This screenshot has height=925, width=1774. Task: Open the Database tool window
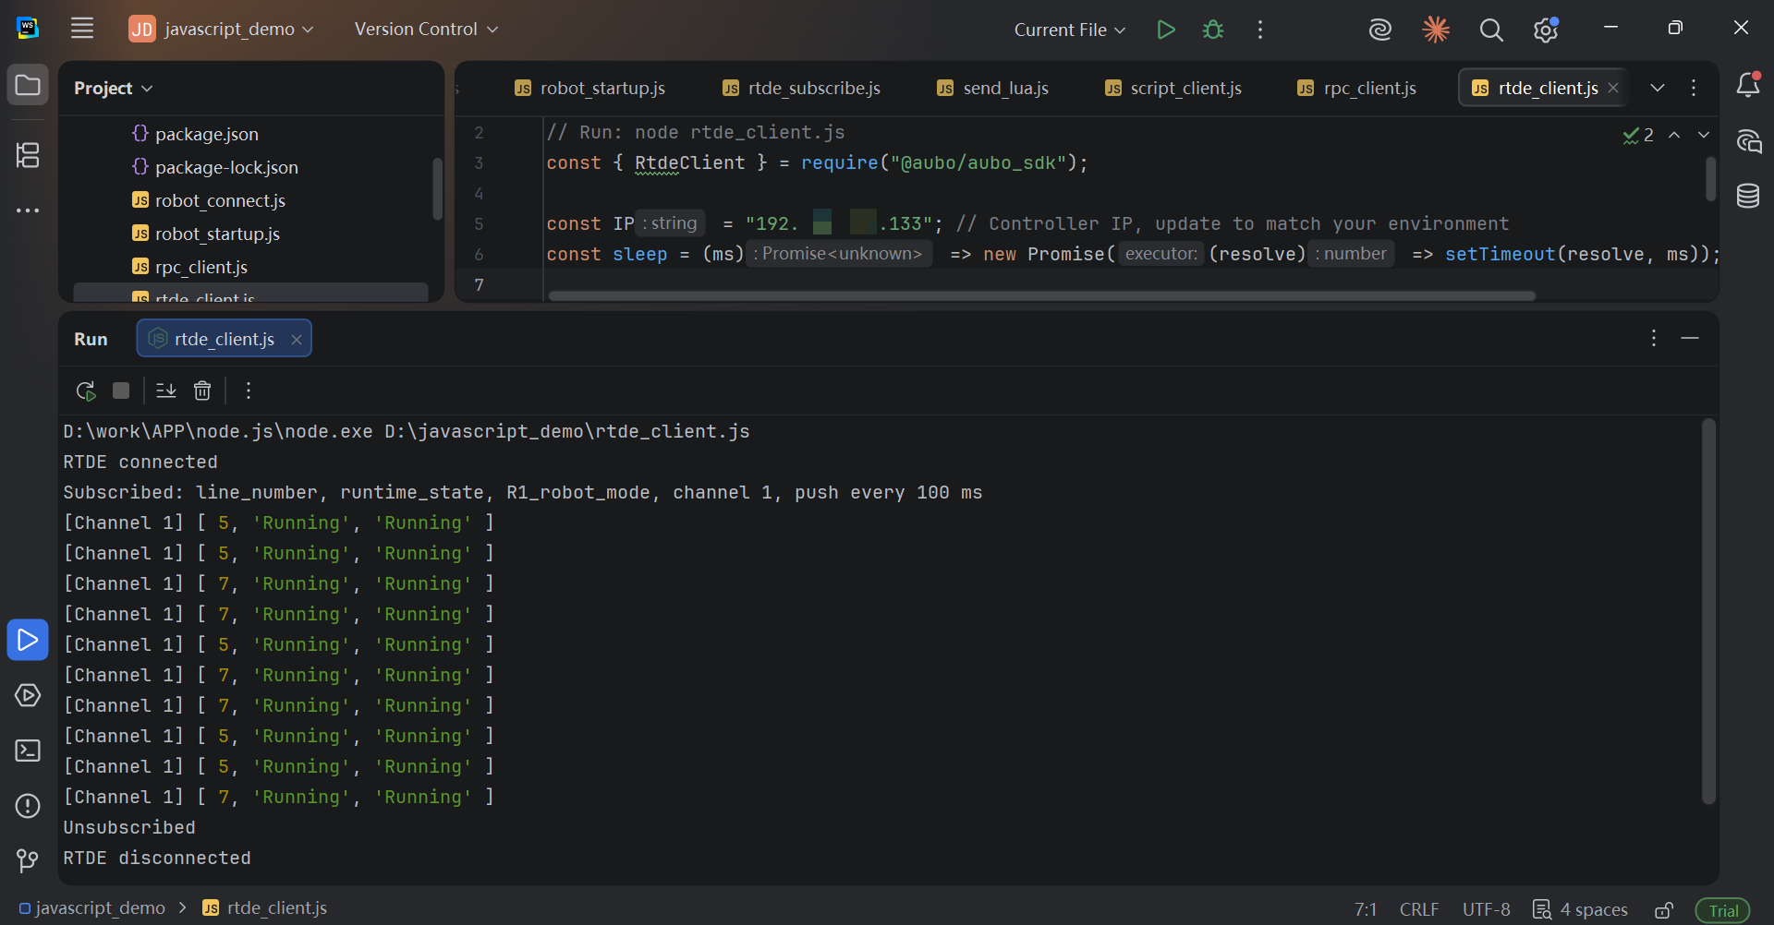click(1747, 196)
